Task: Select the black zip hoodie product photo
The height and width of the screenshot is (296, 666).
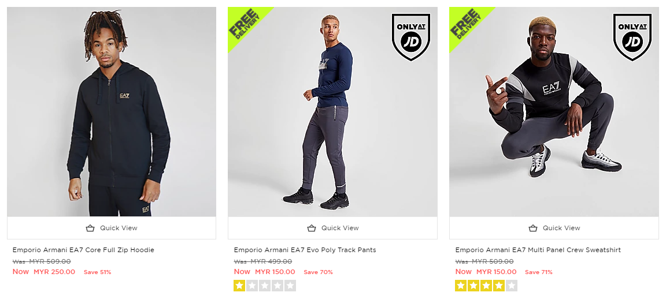Action: pyautogui.click(x=112, y=113)
